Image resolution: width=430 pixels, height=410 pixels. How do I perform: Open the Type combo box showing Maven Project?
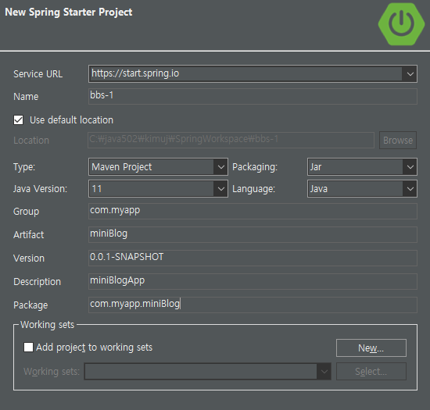click(158, 166)
